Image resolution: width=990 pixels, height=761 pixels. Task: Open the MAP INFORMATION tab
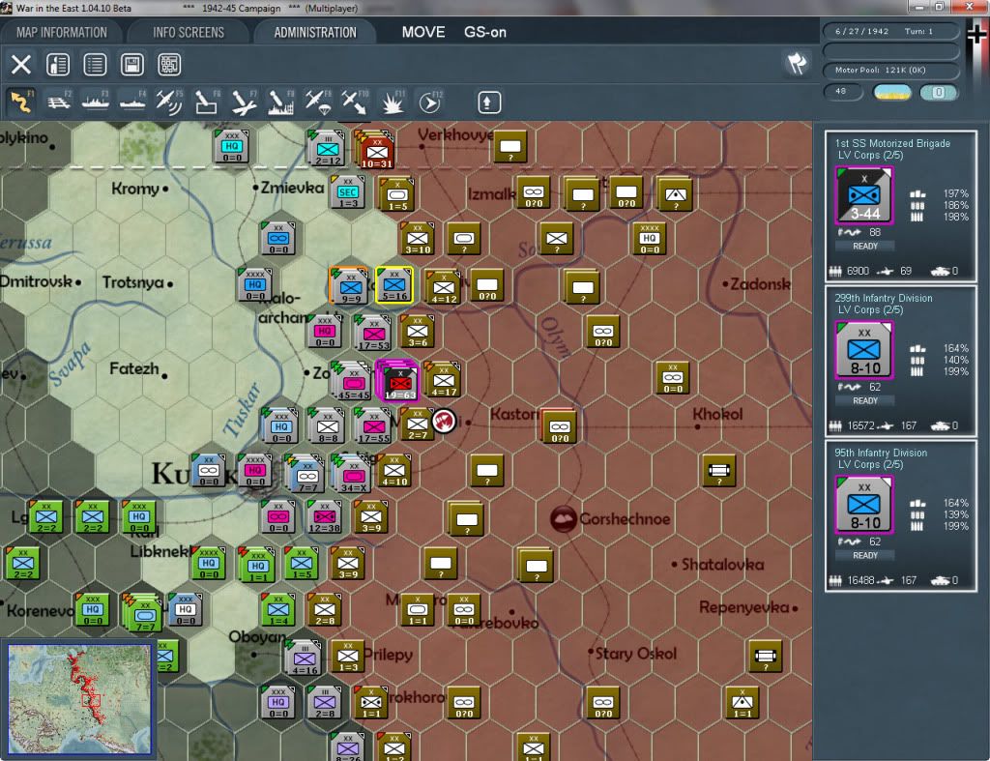pyautogui.click(x=62, y=33)
